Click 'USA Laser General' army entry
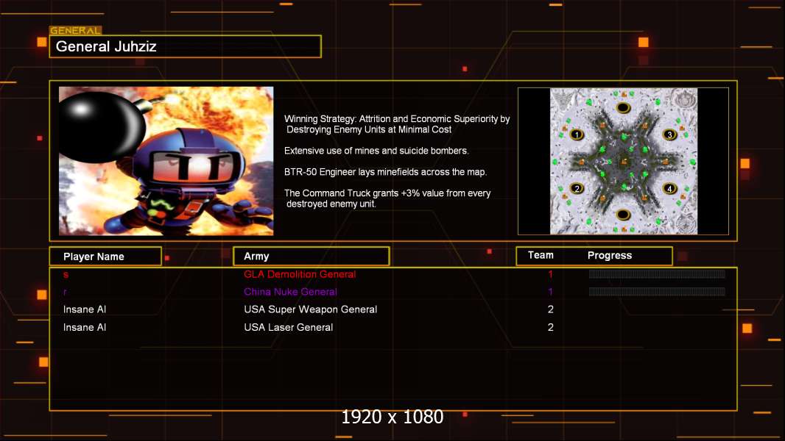The height and width of the screenshot is (441, 785). pyautogui.click(x=289, y=327)
